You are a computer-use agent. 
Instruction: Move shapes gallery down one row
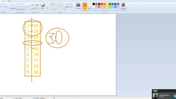point(64,7)
